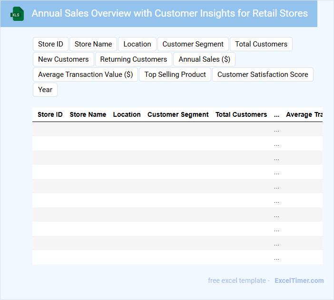
Task: Select the Annual Sales ($) tag
Action: tap(204, 59)
